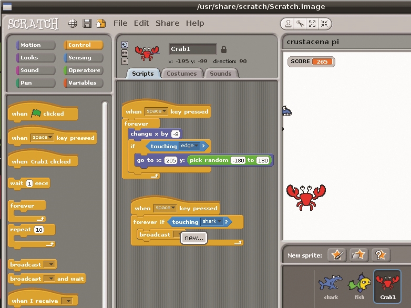Select the grow sprite tool

[312, 24]
